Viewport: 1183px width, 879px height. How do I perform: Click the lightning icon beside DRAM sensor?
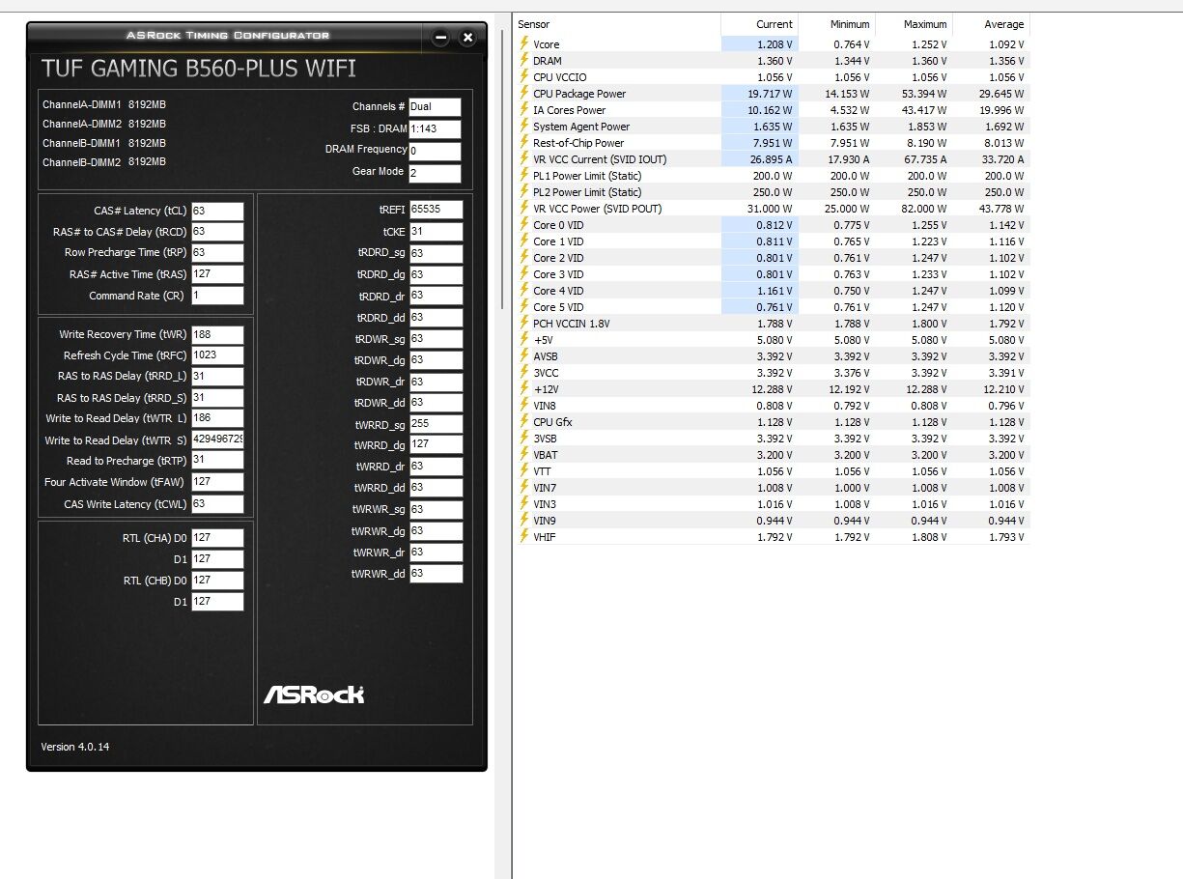524,61
